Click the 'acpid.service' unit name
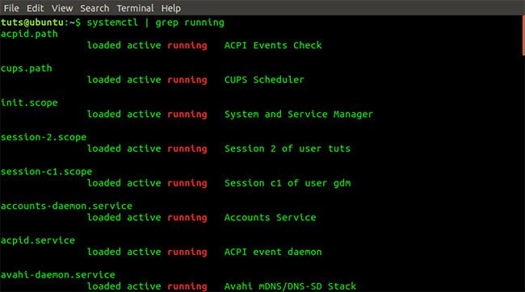The width and height of the screenshot is (525, 292). (38, 240)
